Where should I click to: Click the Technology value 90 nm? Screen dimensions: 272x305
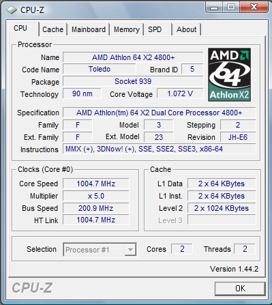82,93
